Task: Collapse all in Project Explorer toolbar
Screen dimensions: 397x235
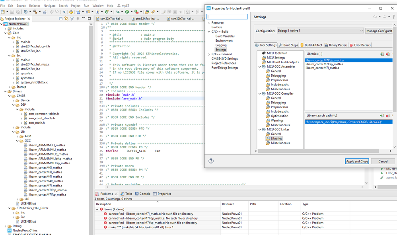Action: (x=61, y=18)
